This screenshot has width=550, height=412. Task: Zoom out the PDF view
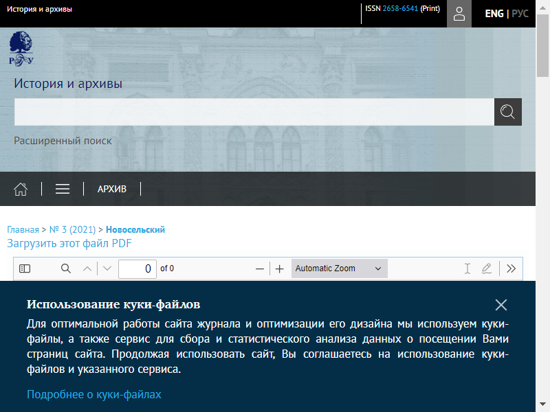(260, 268)
